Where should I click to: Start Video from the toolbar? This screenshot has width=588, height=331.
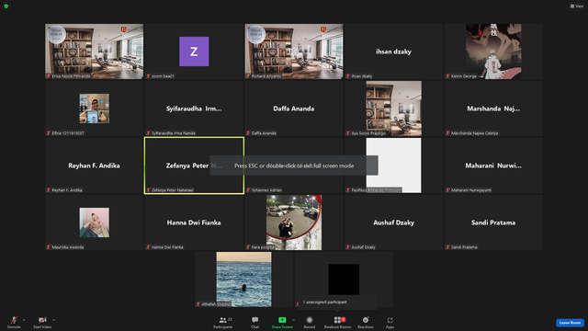(x=42, y=322)
